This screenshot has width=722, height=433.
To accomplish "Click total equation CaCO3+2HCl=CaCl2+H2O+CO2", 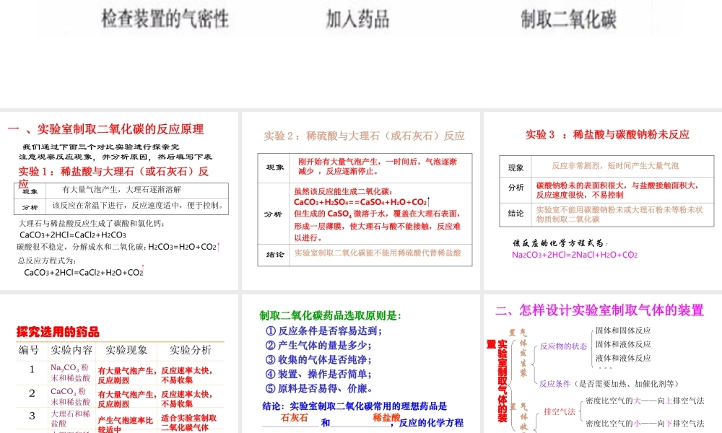I will click(x=84, y=272).
